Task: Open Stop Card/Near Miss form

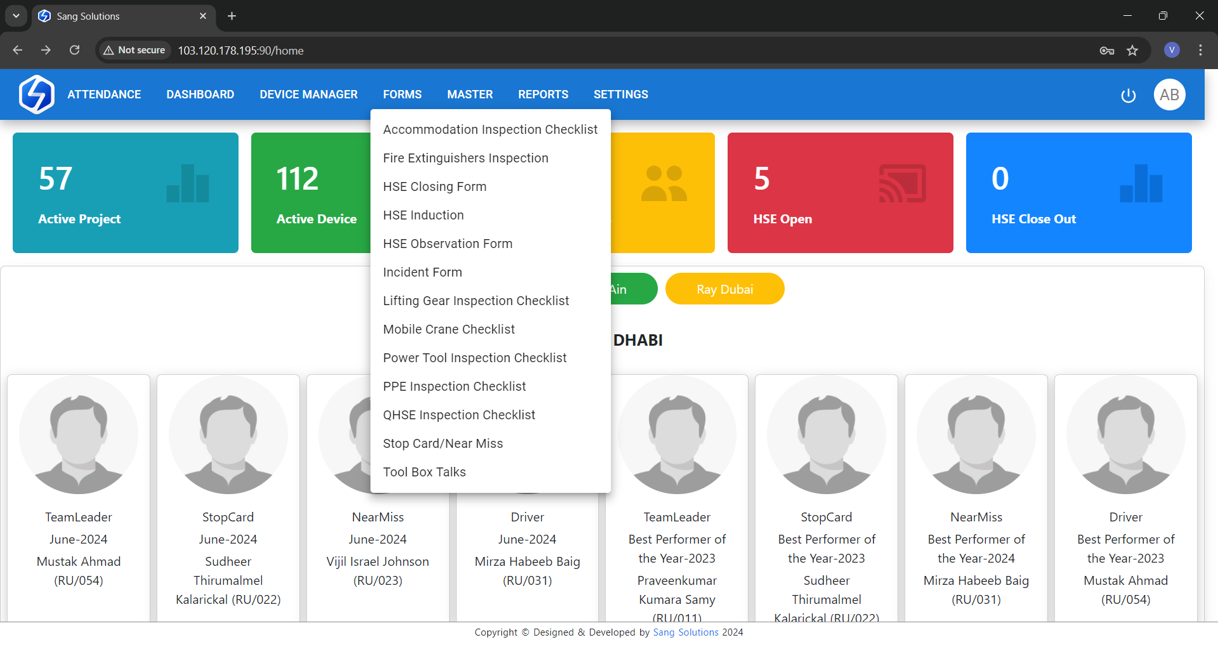Action: click(443, 443)
